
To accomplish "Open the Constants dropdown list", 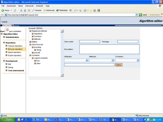I will click(x=138, y=60).
